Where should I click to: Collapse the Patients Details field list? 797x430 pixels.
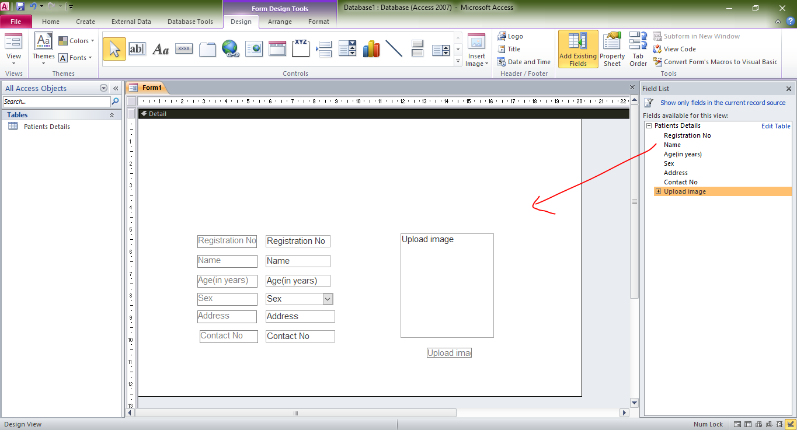coord(649,125)
